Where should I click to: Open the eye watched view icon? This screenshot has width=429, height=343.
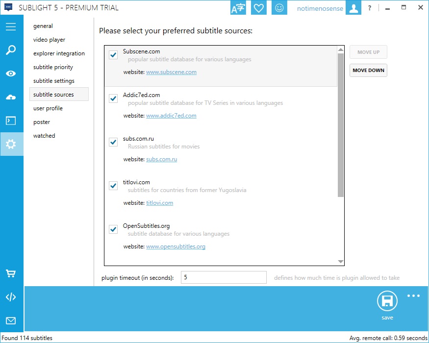click(x=11, y=73)
